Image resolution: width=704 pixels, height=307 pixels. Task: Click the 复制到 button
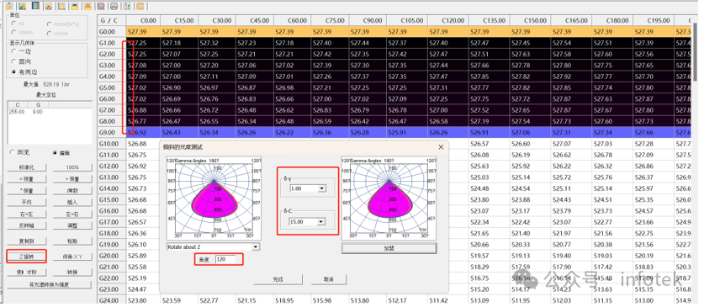[x=26, y=241]
